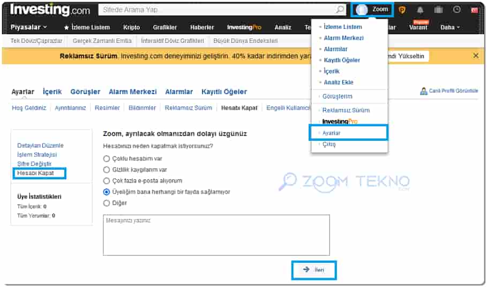Open the InvestingPro shield icon
The height and width of the screenshot is (287, 487).
(x=402, y=10)
